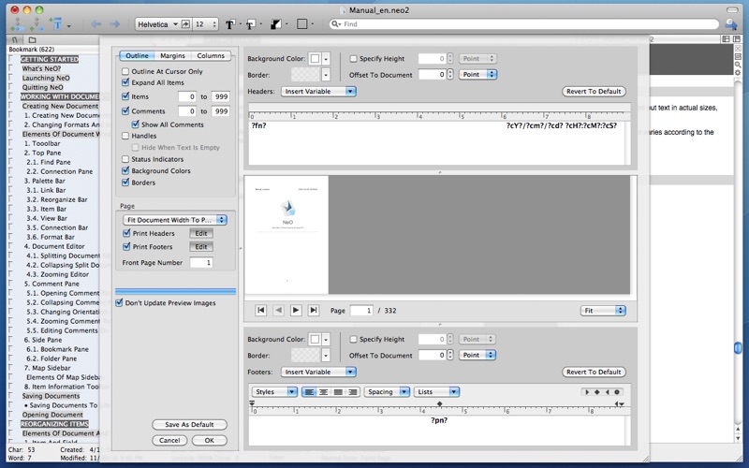Viewport: 749px width, 468px height.
Task: Click the Front Page Number field
Action: click(x=201, y=263)
